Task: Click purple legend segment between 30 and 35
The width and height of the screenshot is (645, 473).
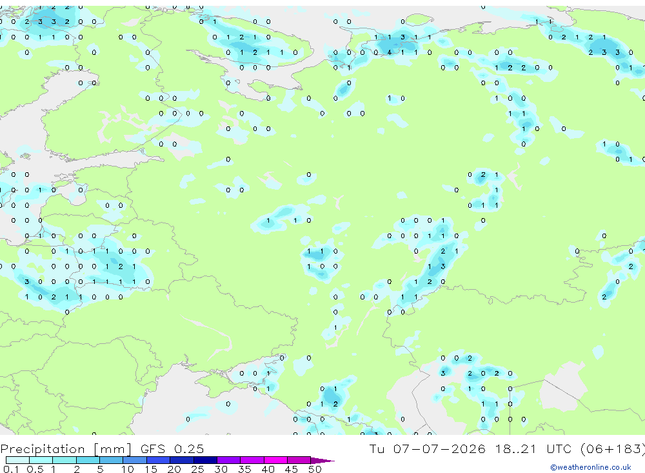Action: point(228,460)
